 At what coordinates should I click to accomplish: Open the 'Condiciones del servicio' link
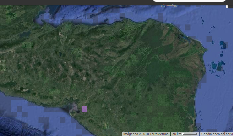pyautogui.click(x=217, y=134)
